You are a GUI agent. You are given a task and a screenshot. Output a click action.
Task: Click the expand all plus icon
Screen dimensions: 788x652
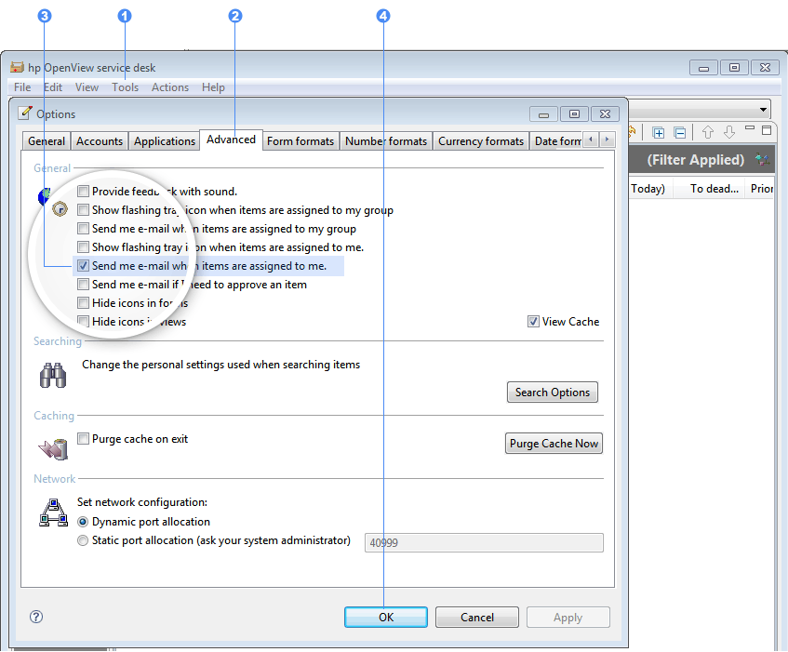[659, 132]
